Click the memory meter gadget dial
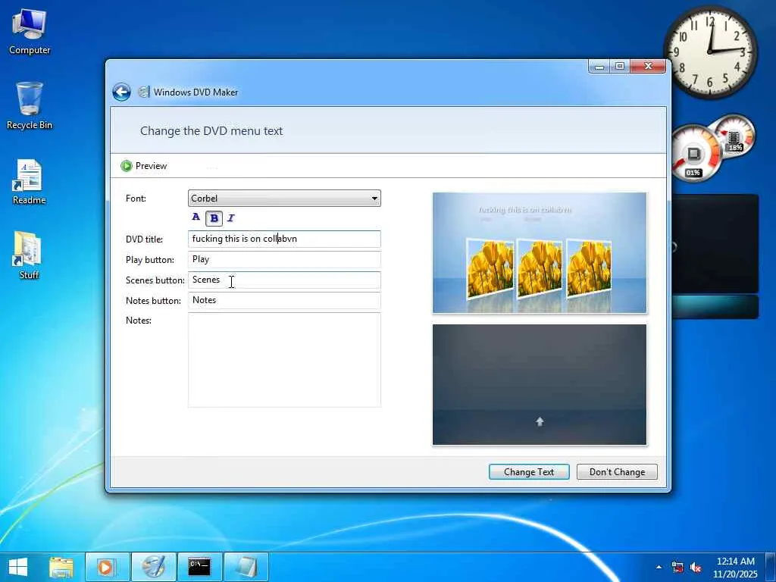The width and height of the screenshot is (776, 582). 734,135
